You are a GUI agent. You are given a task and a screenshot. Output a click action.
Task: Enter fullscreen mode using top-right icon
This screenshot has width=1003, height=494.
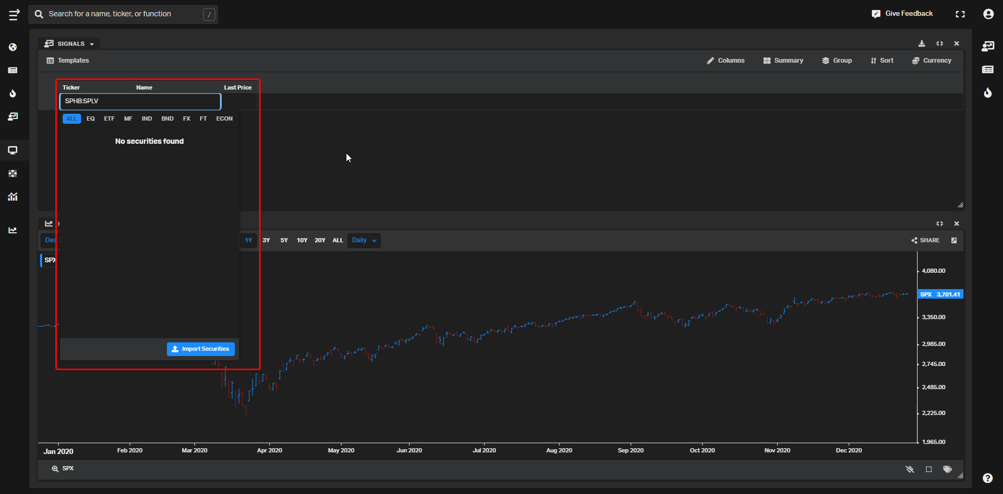tap(960, 14)
